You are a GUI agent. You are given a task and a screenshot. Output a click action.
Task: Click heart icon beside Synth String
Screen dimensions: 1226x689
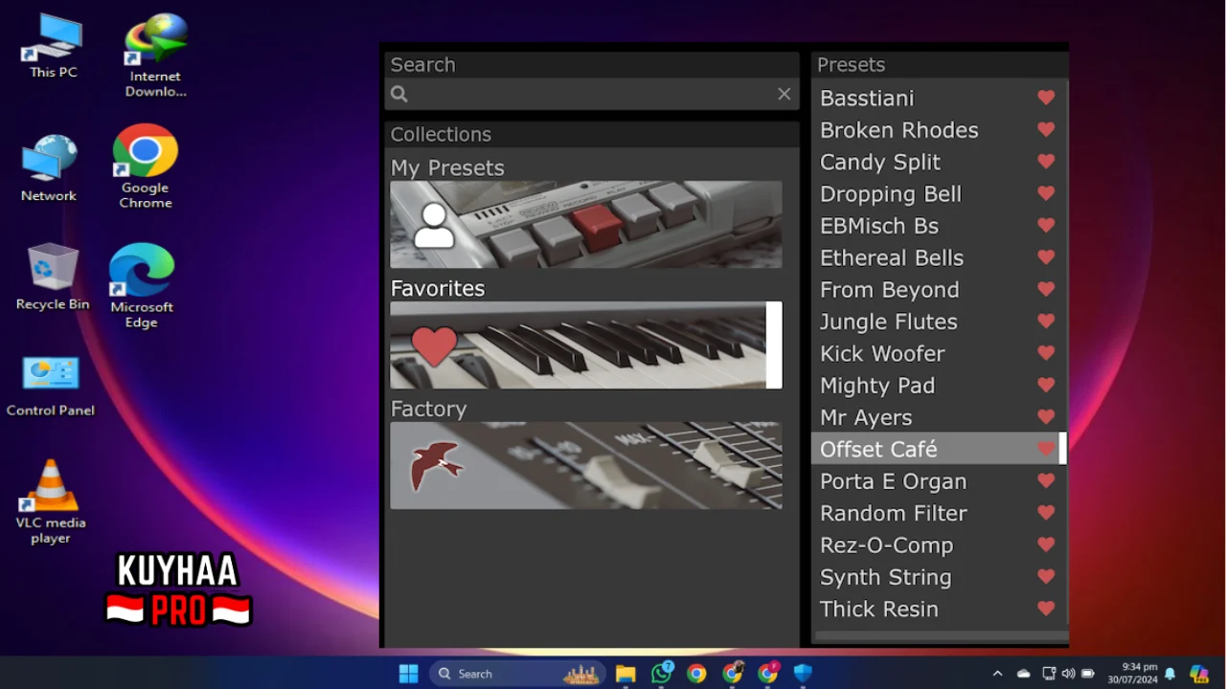(x=1046, y=576)
